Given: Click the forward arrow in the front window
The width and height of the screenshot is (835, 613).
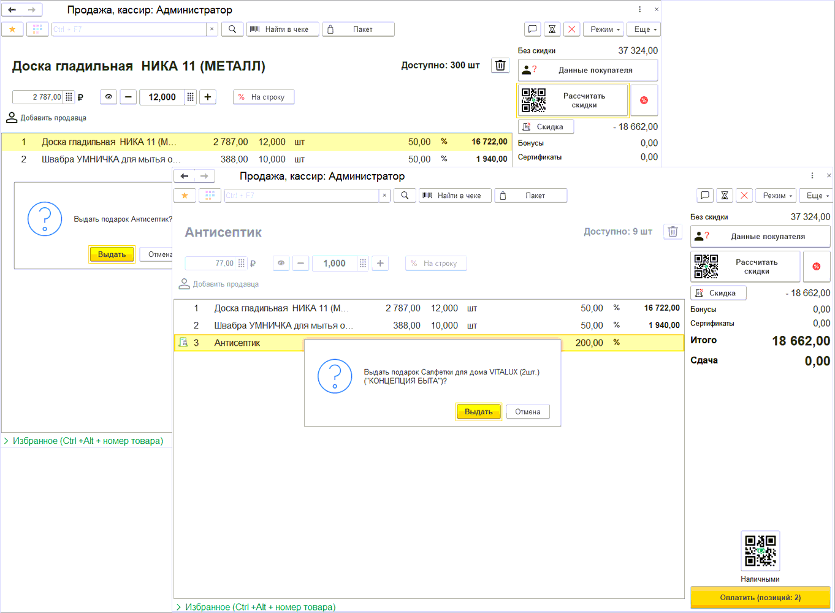Looking at the screenshot, I should 204,176.
